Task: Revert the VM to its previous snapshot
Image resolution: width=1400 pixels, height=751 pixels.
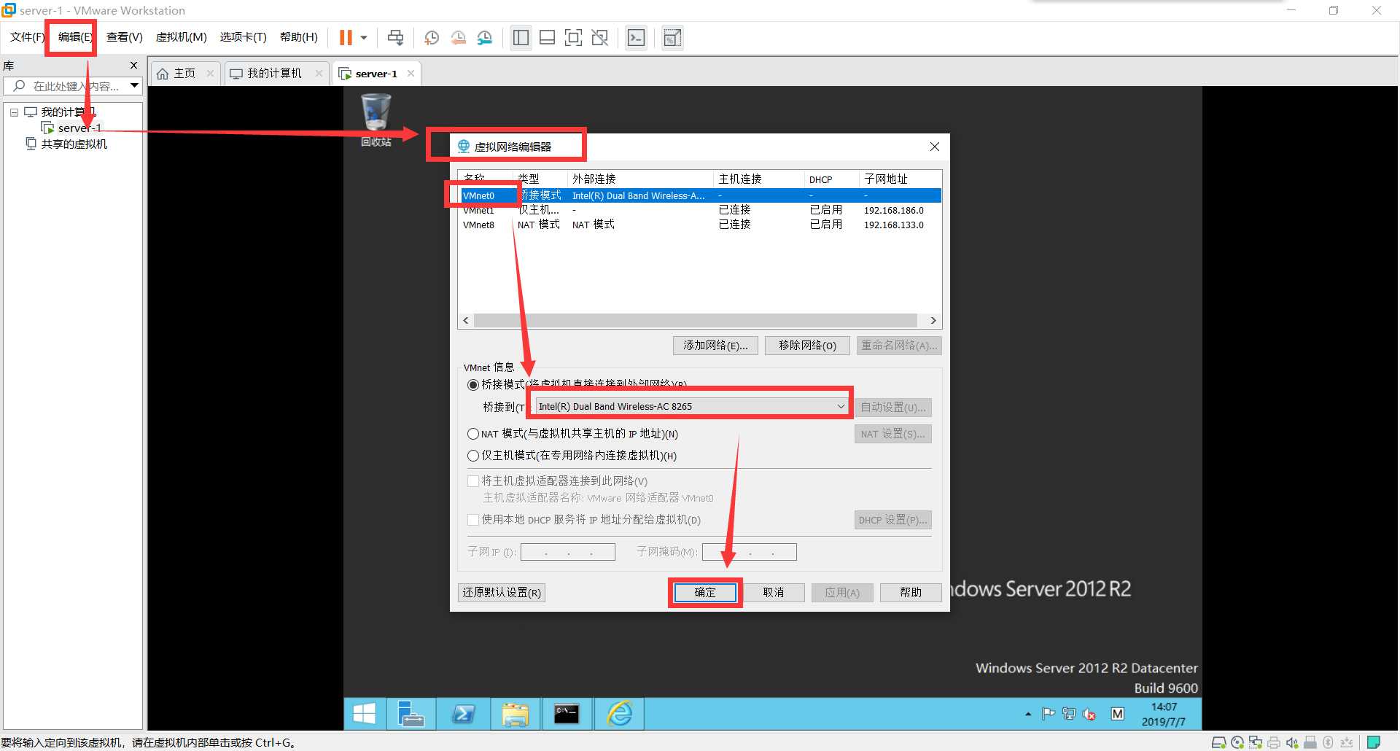Action: coord(458,37)
